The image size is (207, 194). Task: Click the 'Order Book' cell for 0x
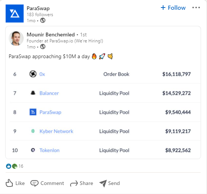(x=116, y=74)
